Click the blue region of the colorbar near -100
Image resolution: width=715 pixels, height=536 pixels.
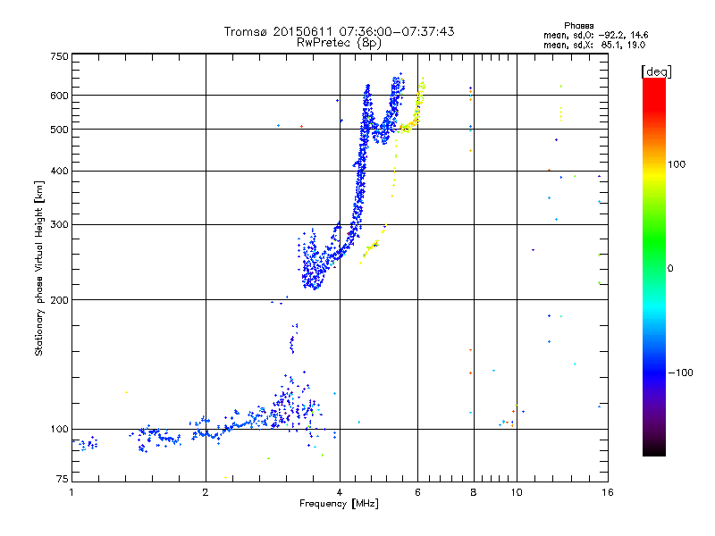click(654, 372)
